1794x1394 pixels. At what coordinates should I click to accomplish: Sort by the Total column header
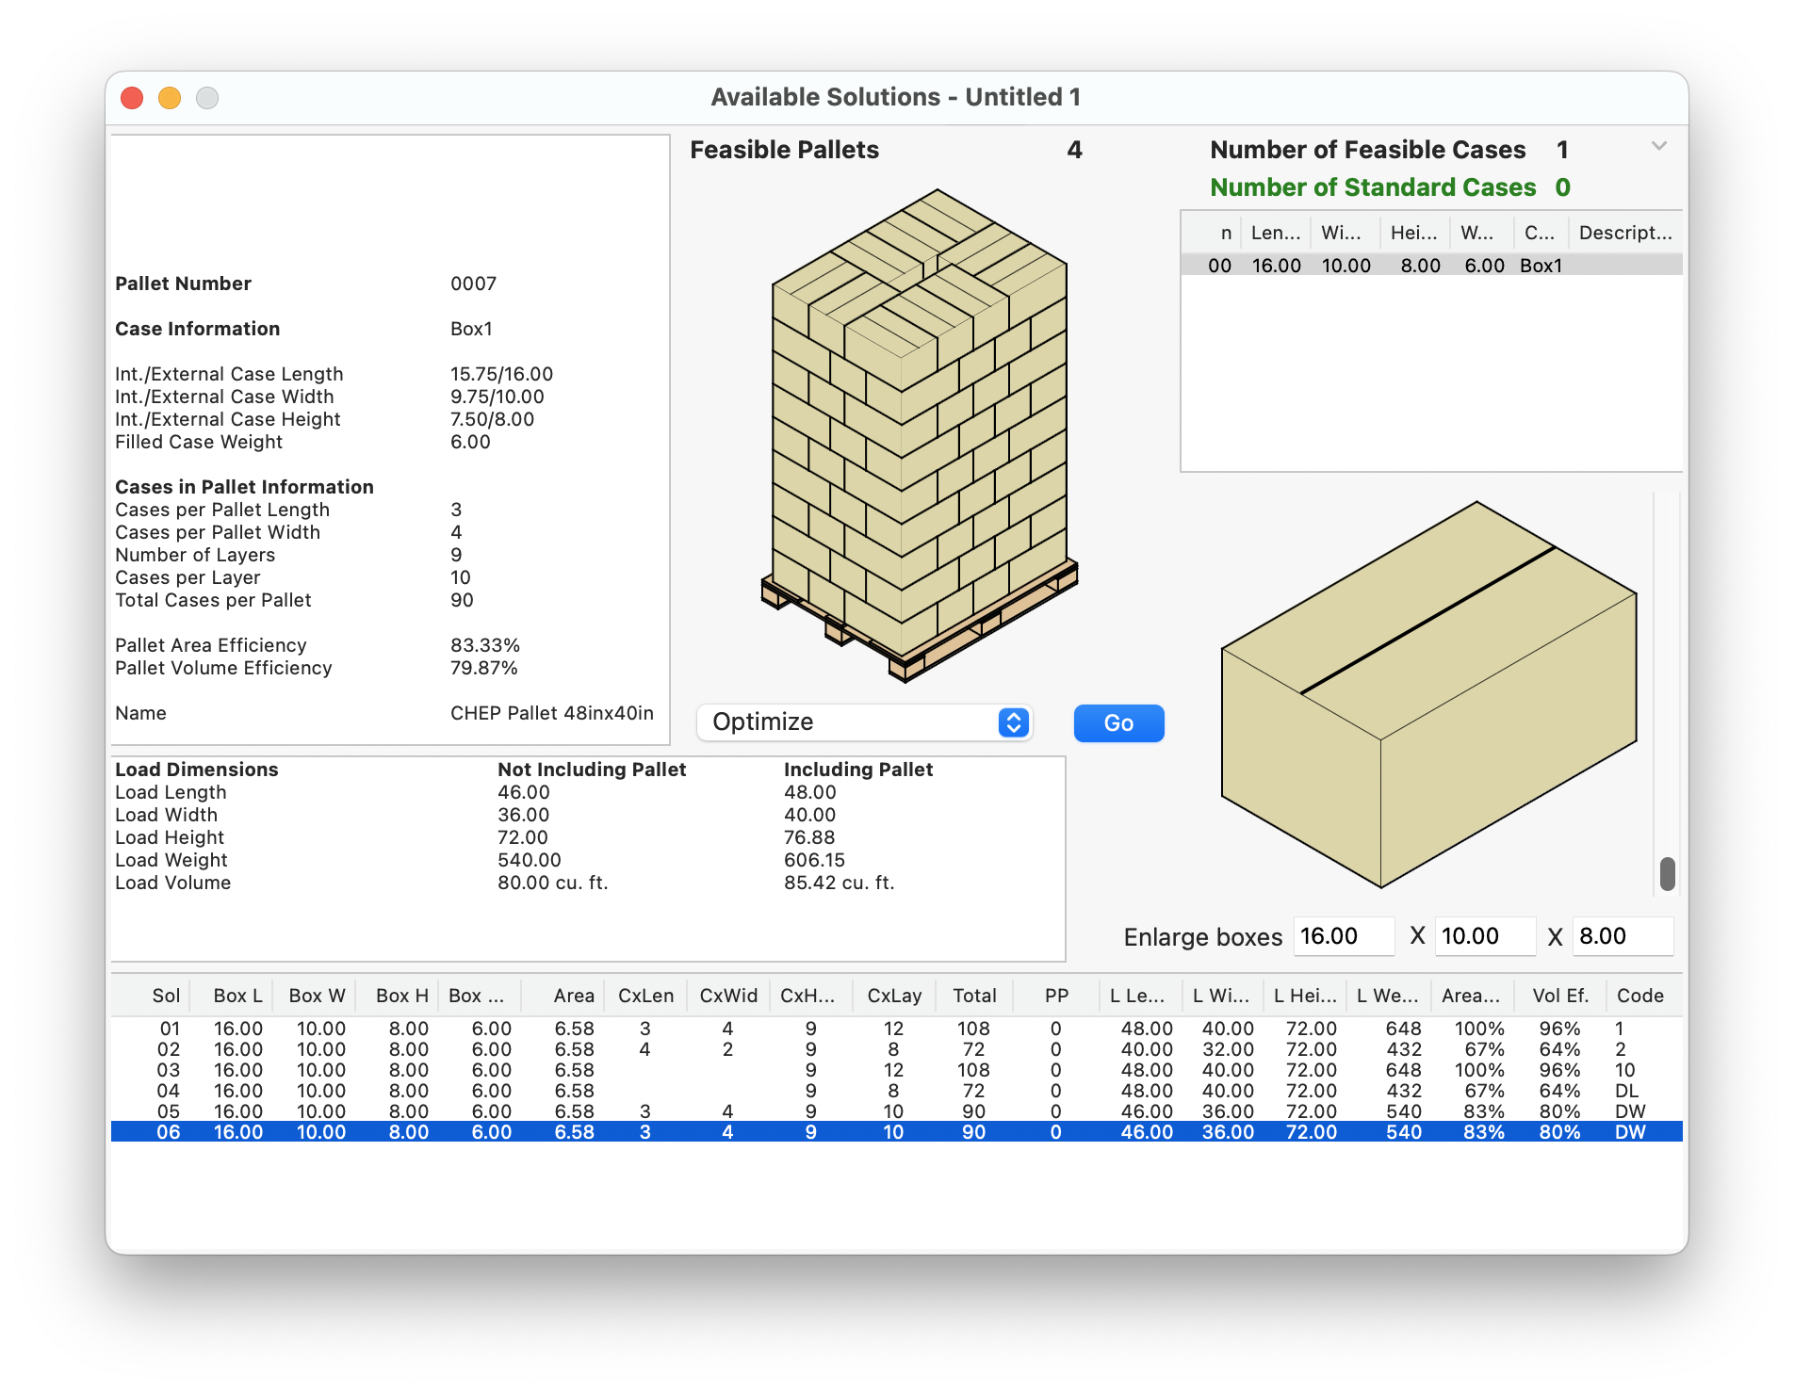[x=974, y=996]
